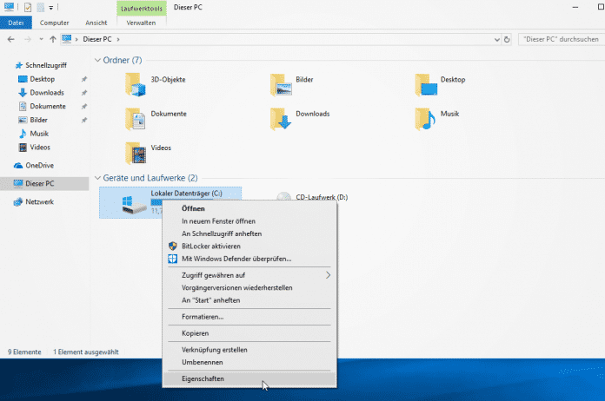Screen dimensions: 605x401
Task: Open the Videos folder icon
Action: [136, 152]
